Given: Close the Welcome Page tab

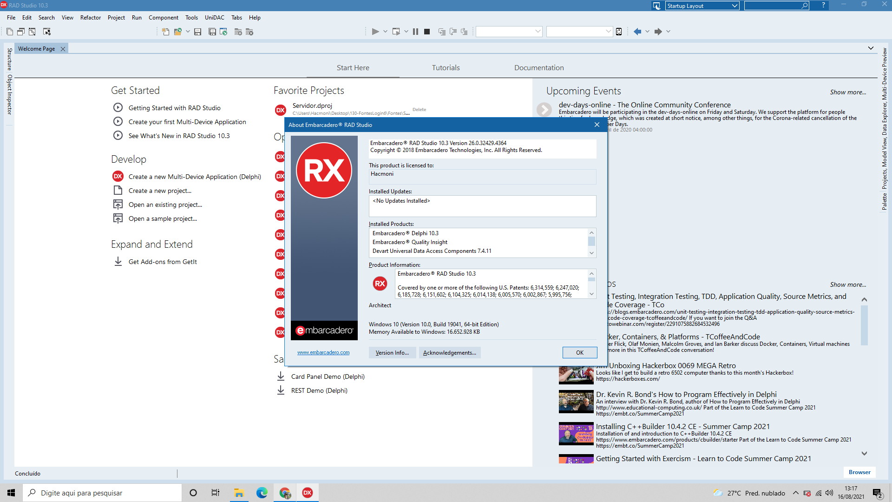Looking at the screenshot, I should pos(63,49).
